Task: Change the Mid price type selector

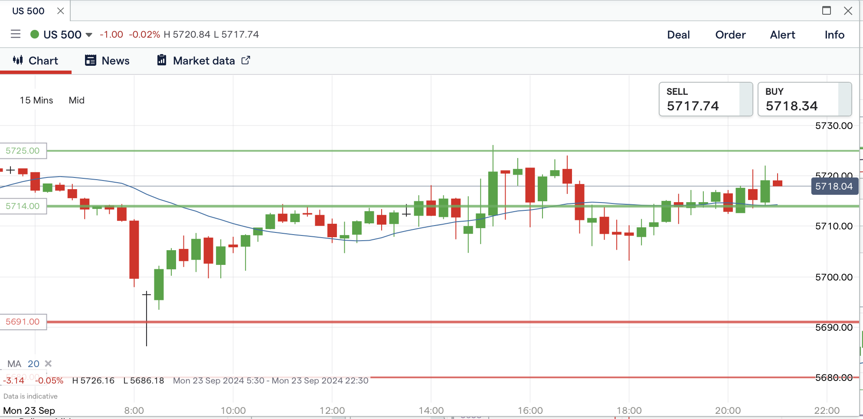Action: 76,100
